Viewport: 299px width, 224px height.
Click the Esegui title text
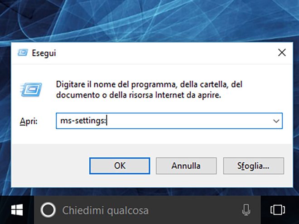(43, 53)
